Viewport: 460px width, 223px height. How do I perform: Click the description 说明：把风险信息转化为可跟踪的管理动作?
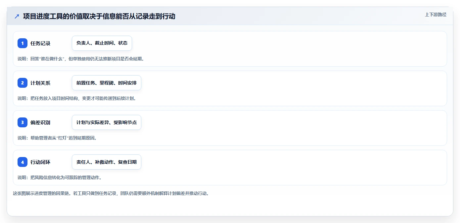pos(60,177)
